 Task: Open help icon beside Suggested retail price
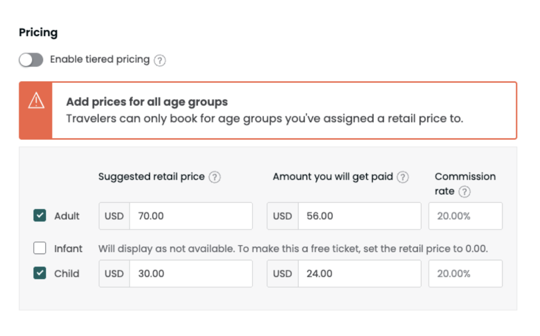pos(214,177)
